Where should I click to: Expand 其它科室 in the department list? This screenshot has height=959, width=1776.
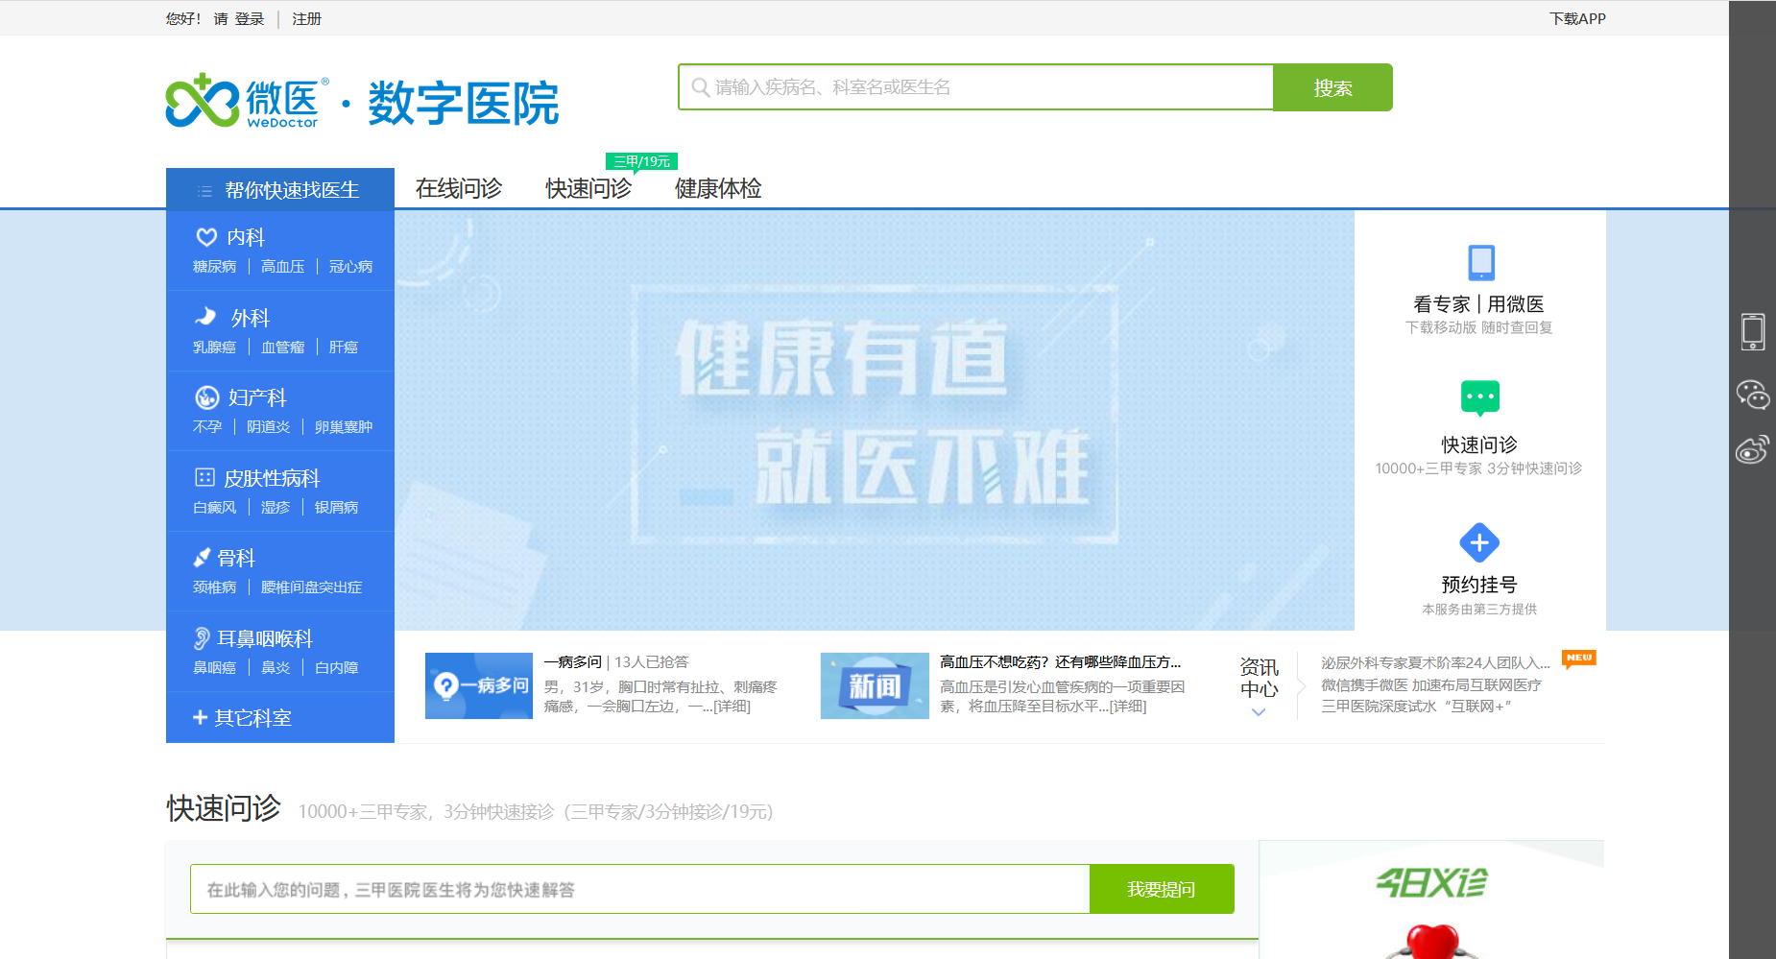coord(243,718)
